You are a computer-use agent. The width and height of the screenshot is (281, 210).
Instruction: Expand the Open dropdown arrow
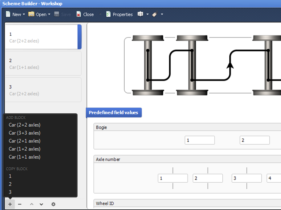(49, 14)
